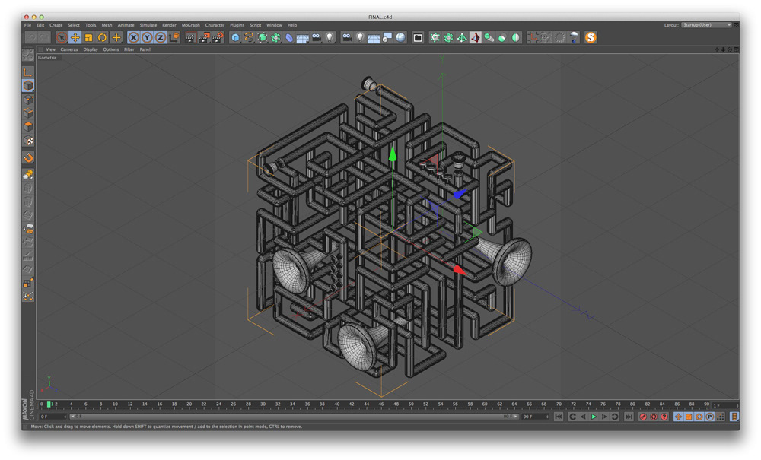Screen dimensions: 761x460
Task: Play the animation forward
Action: point(594,417)
